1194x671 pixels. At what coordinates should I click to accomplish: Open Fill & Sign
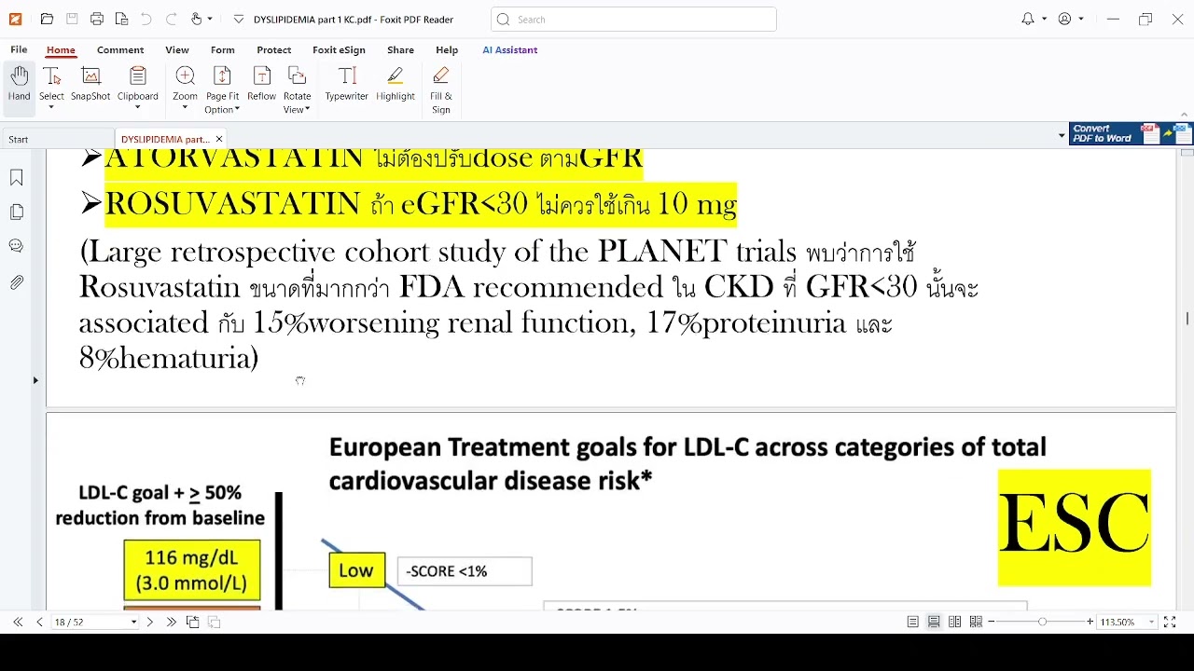pos(441,89)
